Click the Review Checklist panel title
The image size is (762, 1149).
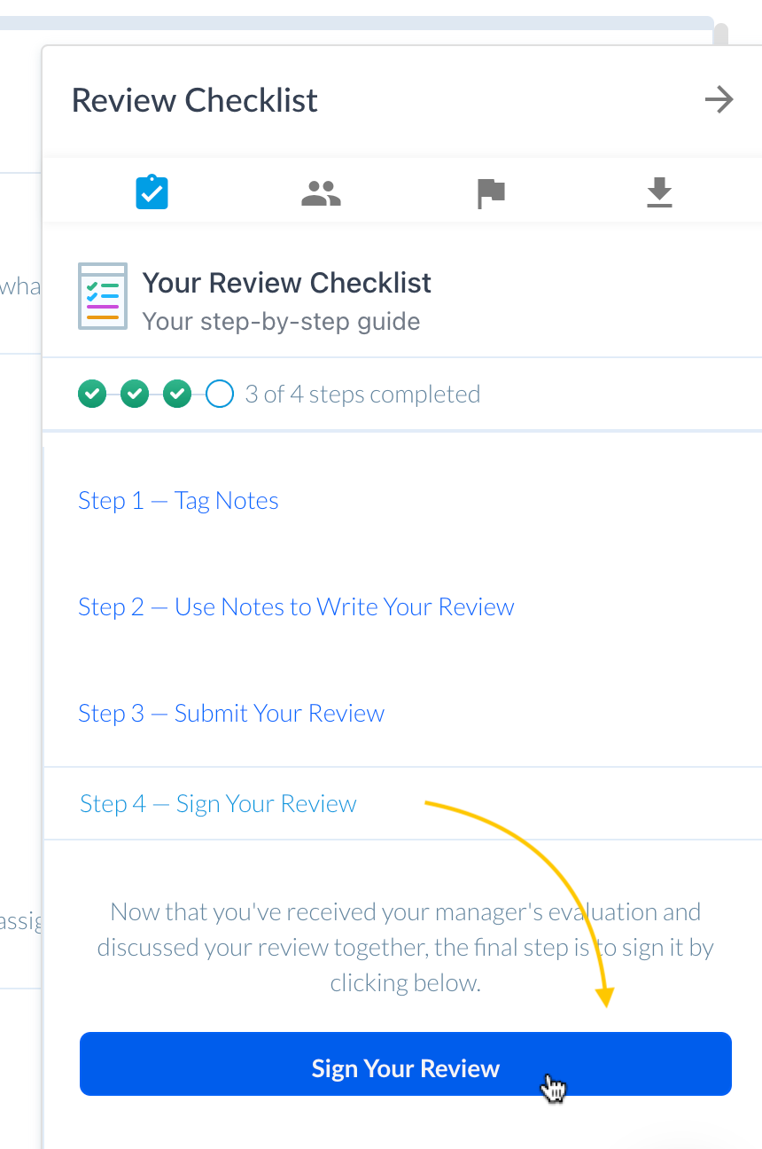point(194,100)
